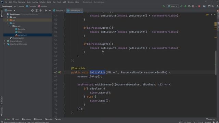Click the Search Everywhere magnifier icon
219x123 pixels.
click(212, 6)
